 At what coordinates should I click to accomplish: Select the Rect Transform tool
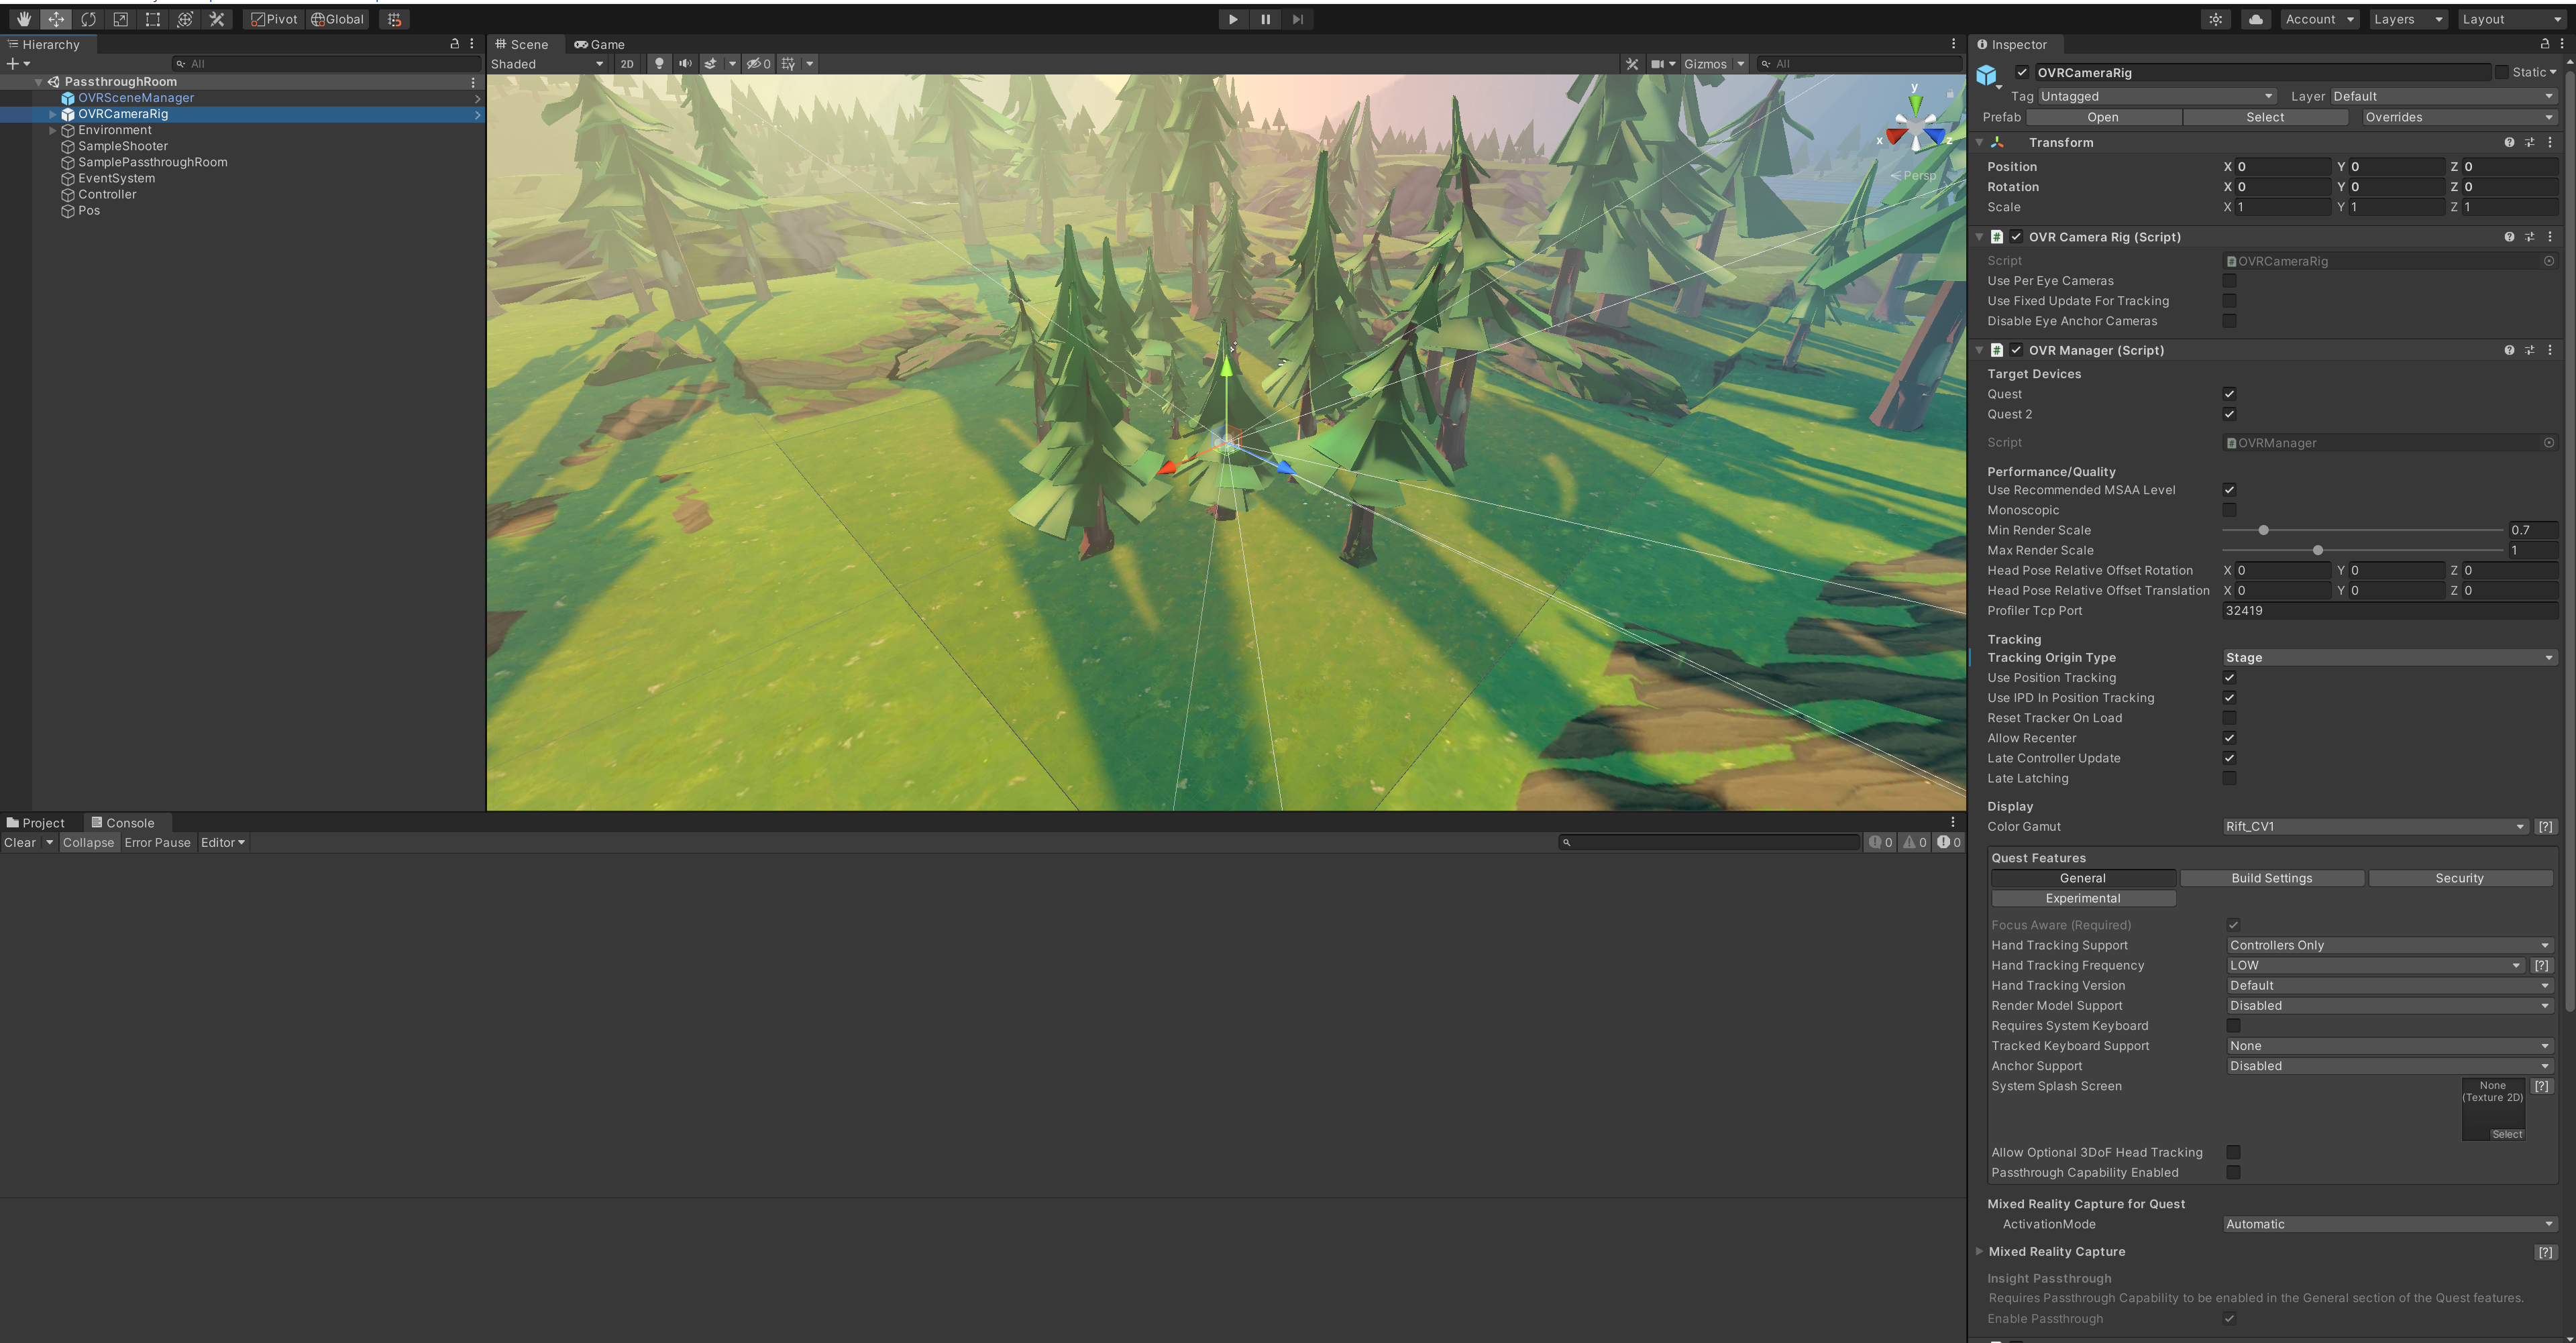pyautogui.click(x=153, y=19)
